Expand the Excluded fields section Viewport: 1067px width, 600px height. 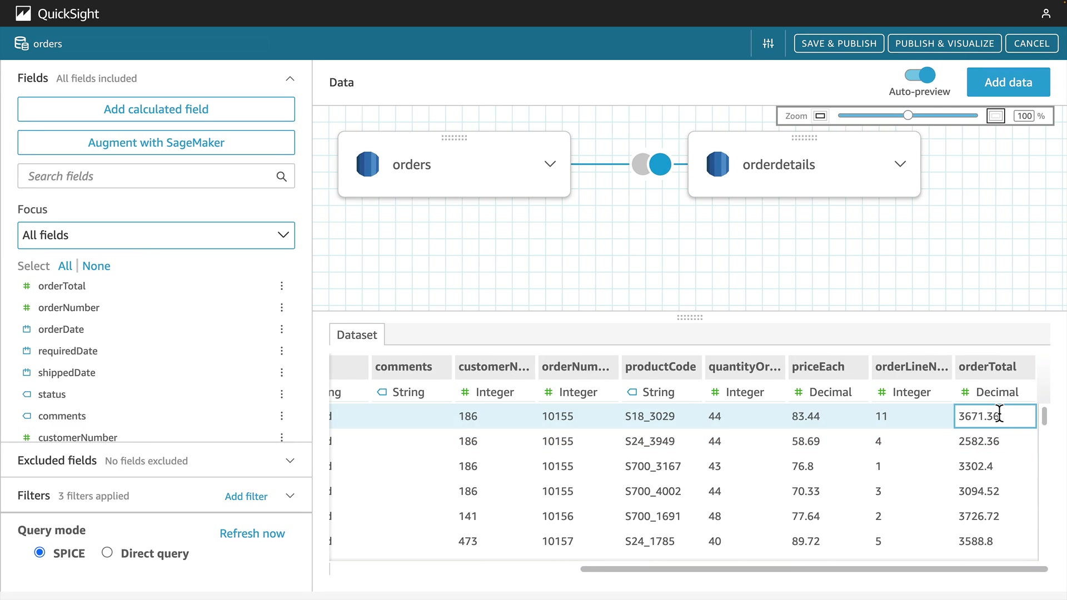point(290,461)
